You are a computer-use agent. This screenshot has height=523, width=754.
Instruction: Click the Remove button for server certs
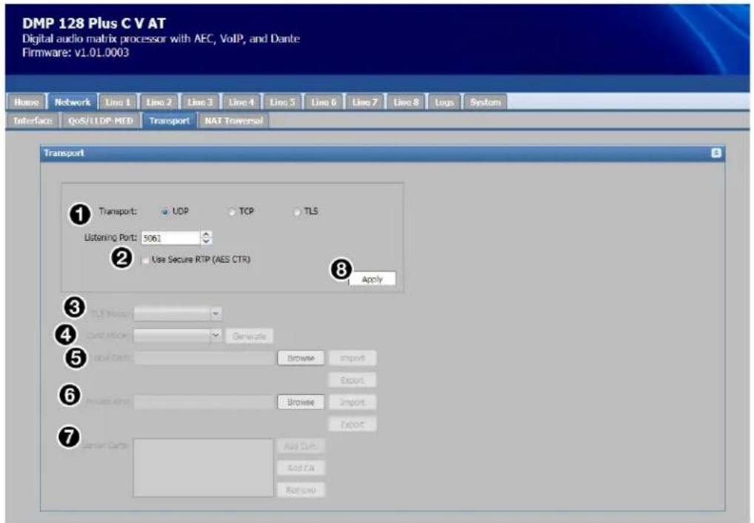[301, 490]
